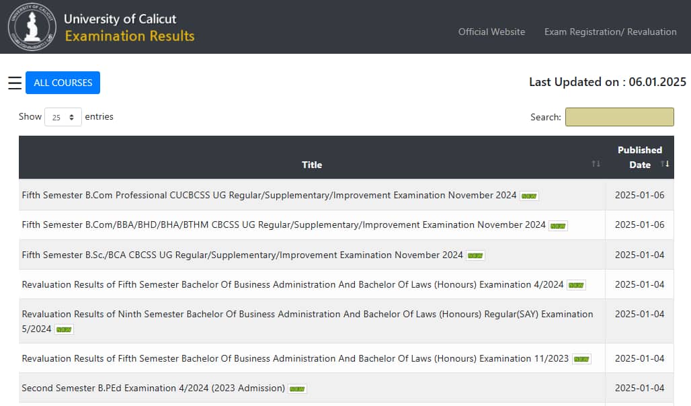This screenshot has height=406, width=691.
Task: Click the ALL COURSES button
Action: tap(63, 83)
